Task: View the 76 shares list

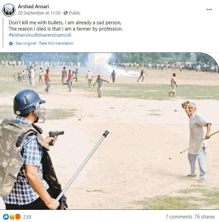Action: [x=205, y=217]
